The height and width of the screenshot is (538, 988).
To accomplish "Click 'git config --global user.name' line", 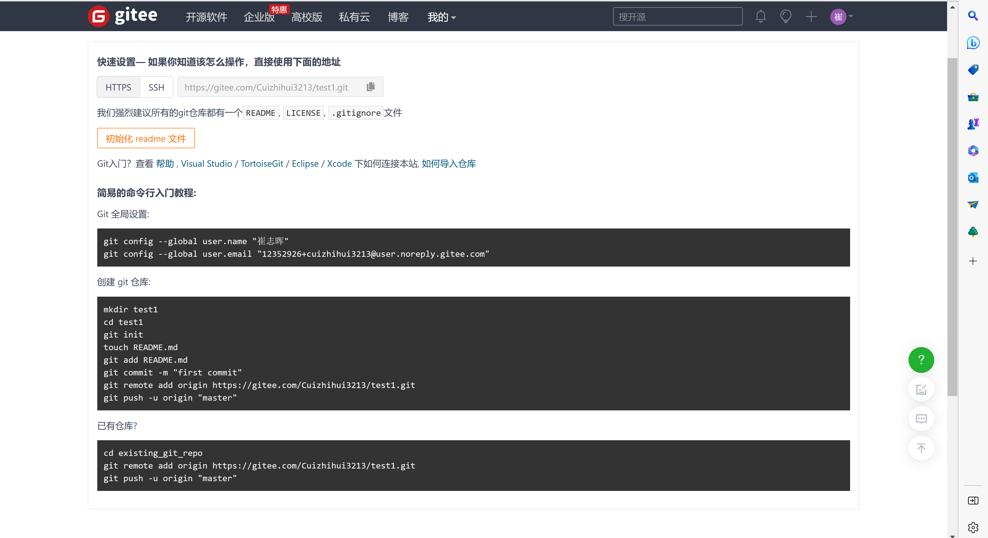I will pos(196,241).
